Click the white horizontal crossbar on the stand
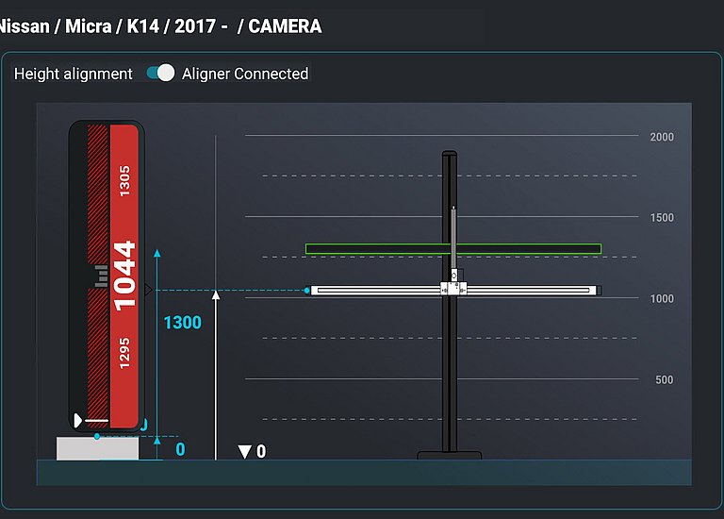The image size is (724, 519). pyautogui.click(x=377, y=291)
